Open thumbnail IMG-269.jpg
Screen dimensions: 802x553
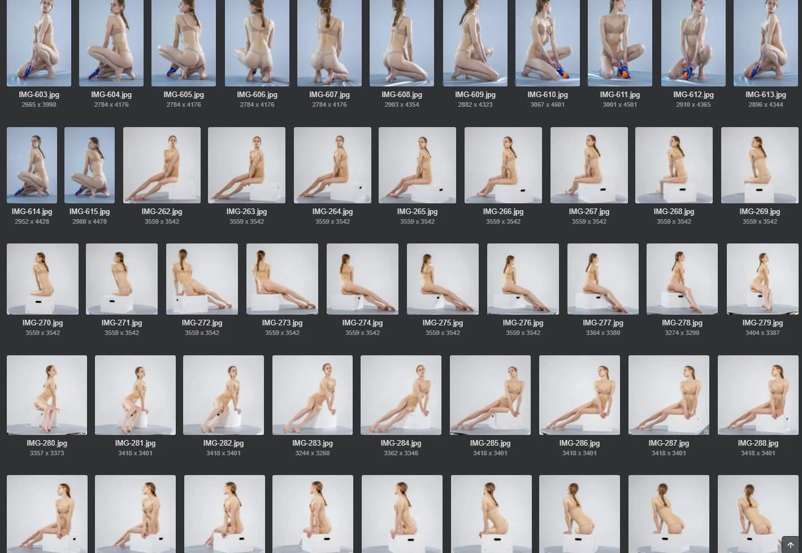tap(760, 165)
